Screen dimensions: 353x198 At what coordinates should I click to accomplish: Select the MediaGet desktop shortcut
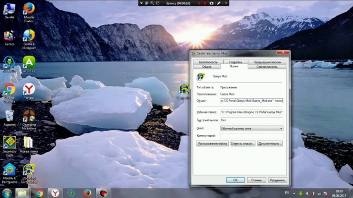click(9, 64)
